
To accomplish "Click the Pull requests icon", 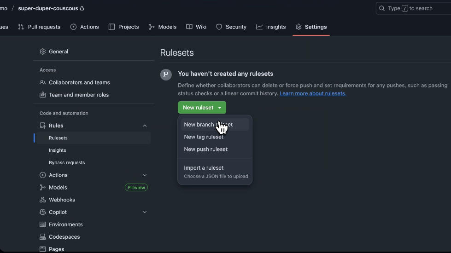I will click(21, 27).
